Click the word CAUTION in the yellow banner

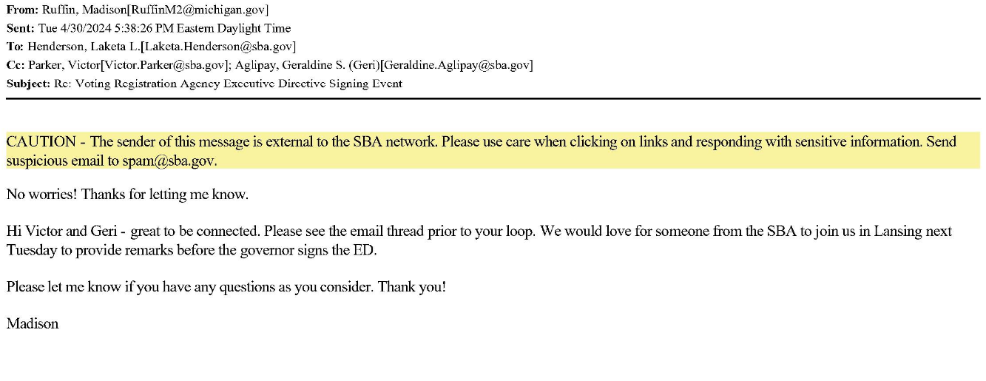coord(41,141)
